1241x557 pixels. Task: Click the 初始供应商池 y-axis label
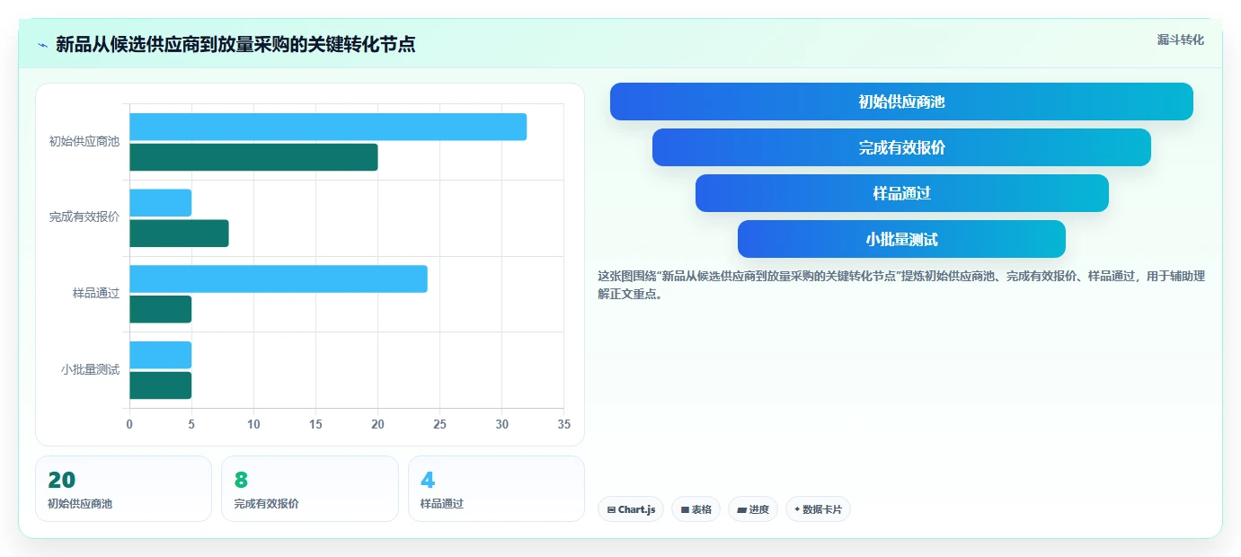pos(84,142)
